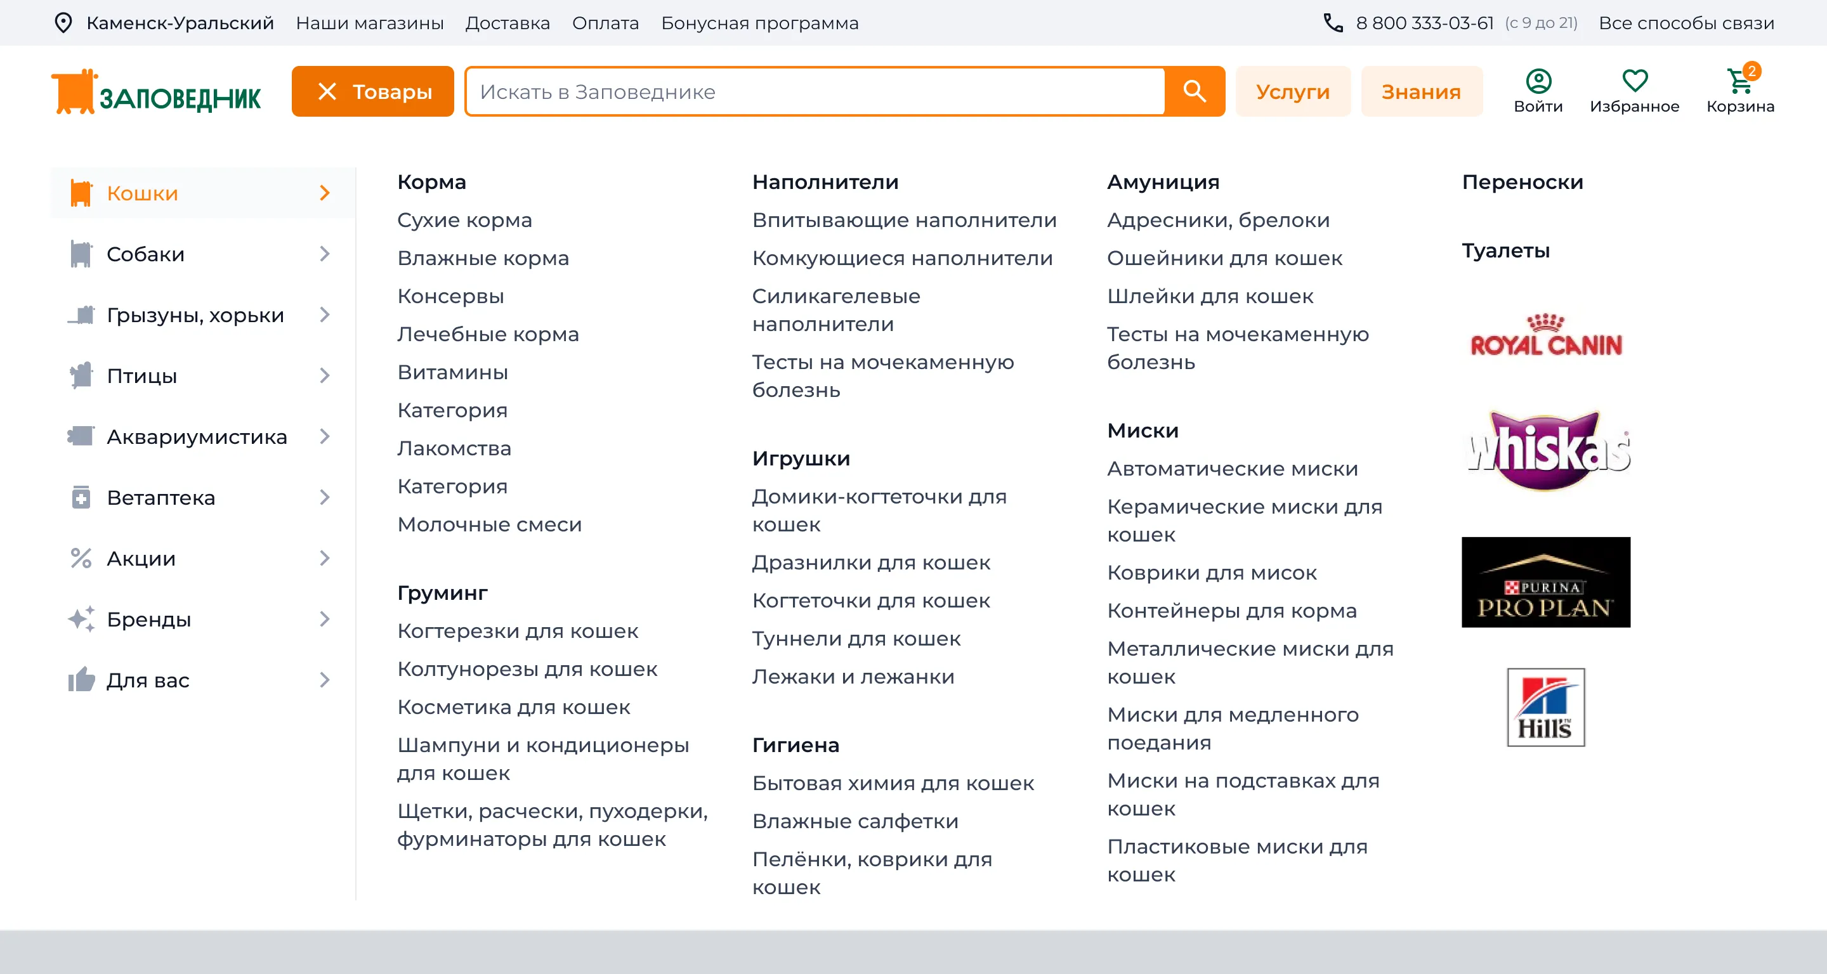
Task: Click the sparkle stars icon beside Бренды
Action: [x=81, y=619]
